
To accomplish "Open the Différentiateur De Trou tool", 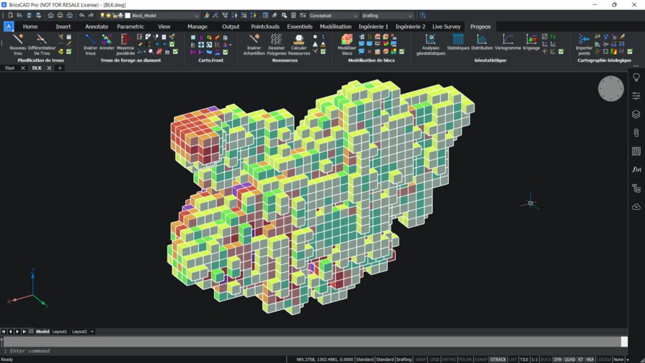I will point(42,45).
